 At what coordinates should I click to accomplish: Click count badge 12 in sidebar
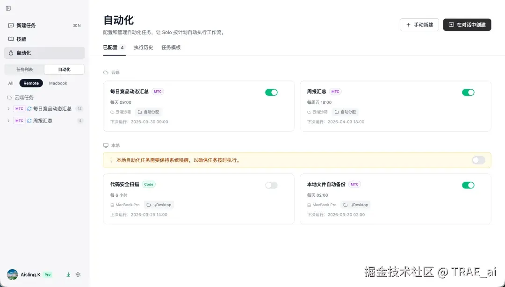(x=79, y=109)
